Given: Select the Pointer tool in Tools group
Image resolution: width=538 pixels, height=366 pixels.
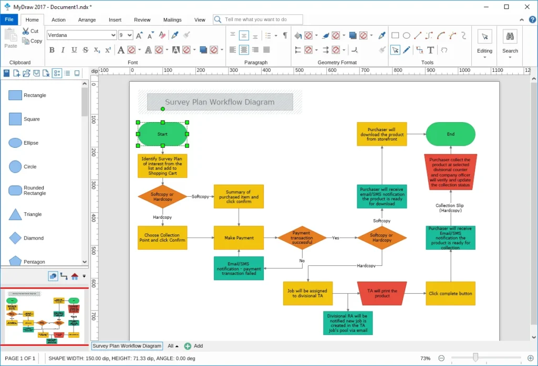Looking at the screenshot, I should click(395, 50).
